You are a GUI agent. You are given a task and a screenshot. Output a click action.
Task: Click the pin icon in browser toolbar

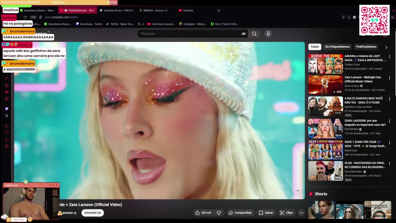[x=343, y=17]
